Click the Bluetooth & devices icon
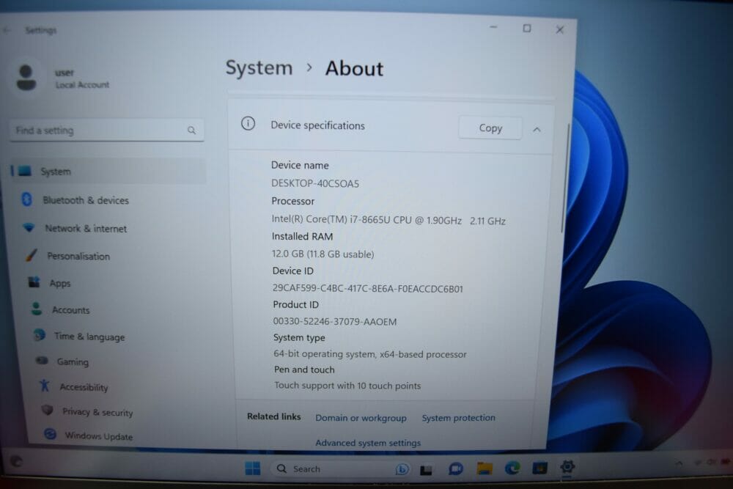Screen dimensions: 733x489 click(x=27, y=199)
